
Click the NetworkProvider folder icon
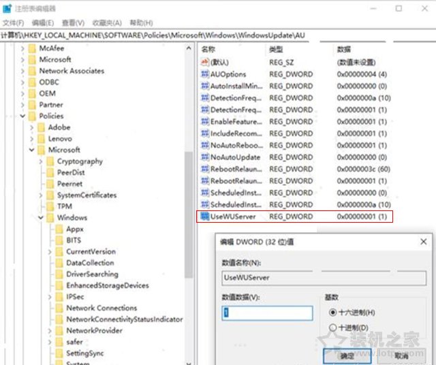pyautogui.click(x=59, y=331)
